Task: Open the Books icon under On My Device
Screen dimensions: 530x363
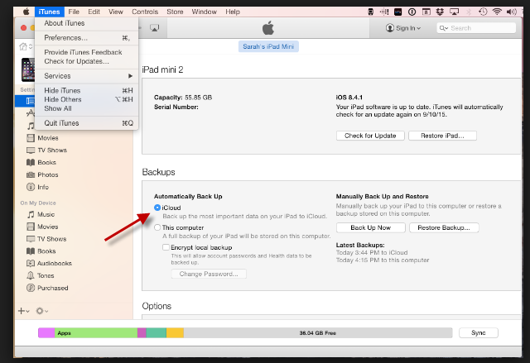Action: (x=31, y=251)
